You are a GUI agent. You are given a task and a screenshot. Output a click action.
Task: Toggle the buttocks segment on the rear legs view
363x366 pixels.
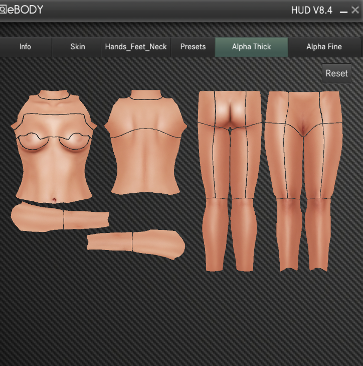click(229, 108)
